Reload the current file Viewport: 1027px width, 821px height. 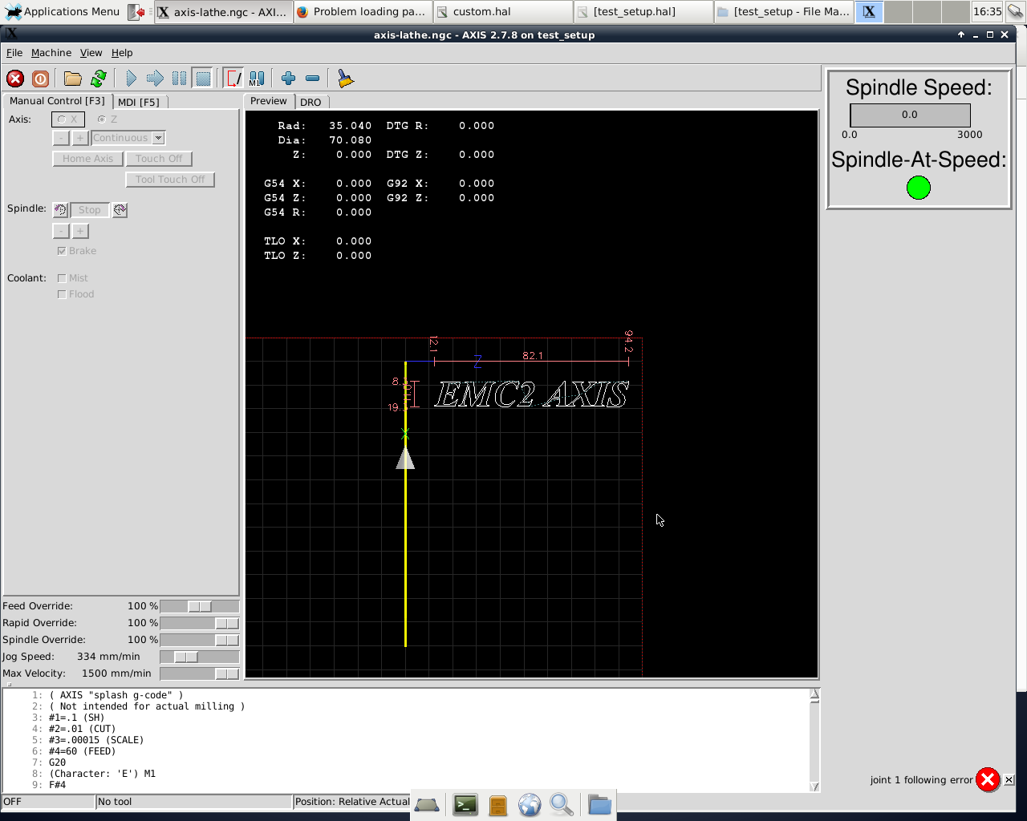tap(99, 79)
